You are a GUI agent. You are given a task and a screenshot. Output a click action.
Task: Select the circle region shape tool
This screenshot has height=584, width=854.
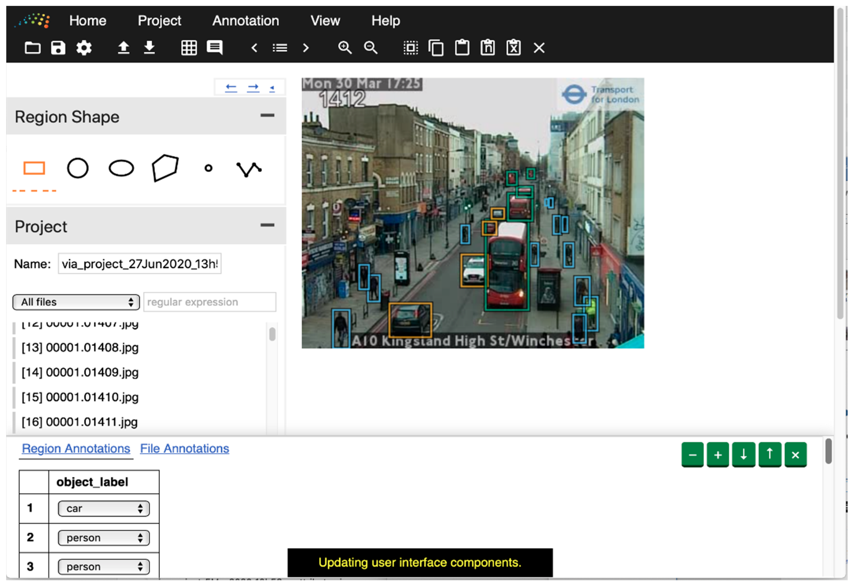point(78,168)
